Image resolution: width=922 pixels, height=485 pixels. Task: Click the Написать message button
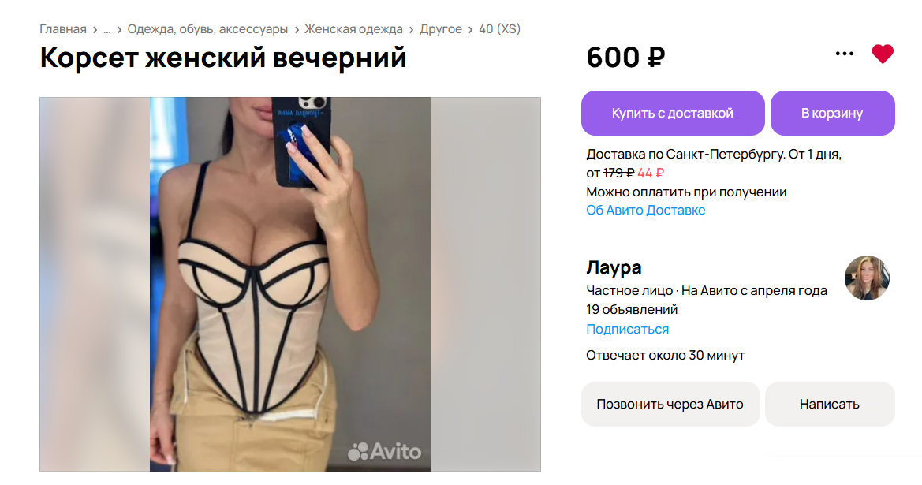point(829,404)
